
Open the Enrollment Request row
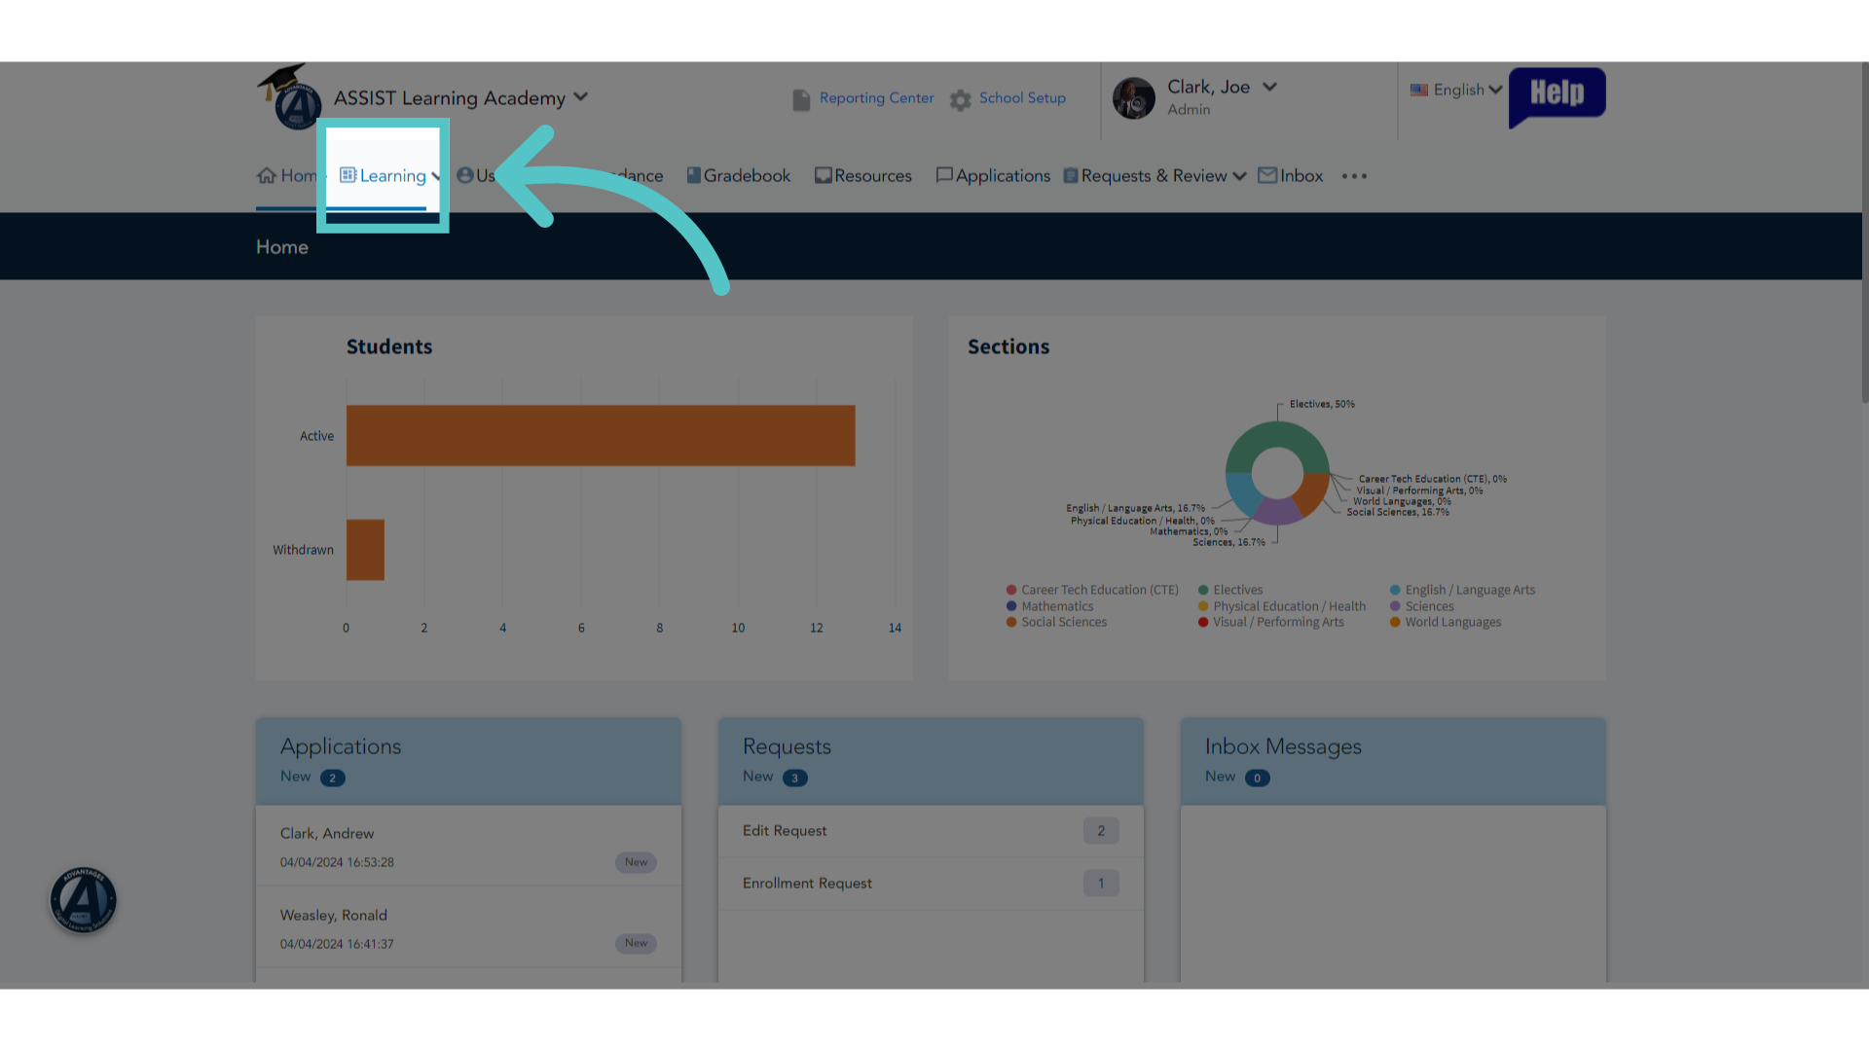click(931, 884)
